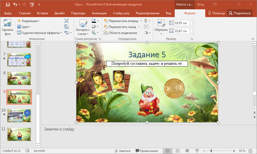Open the Анимация tab

tap(99, 13)
